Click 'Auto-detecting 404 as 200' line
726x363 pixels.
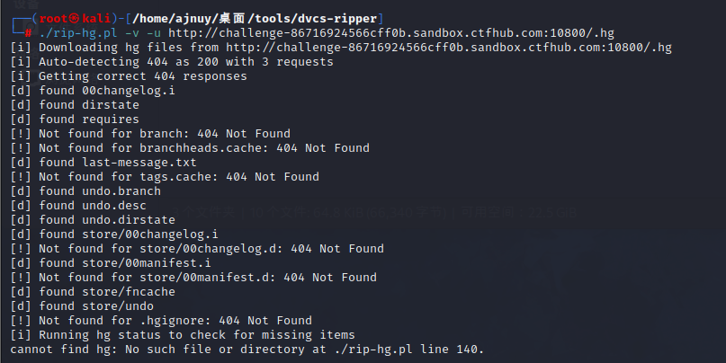172,62
